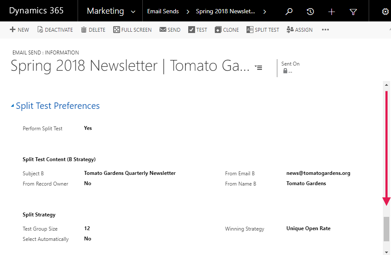Expand chevron after Spring 2018 Newsletter breadcrumb
391x255 pixels.
pos(265,12)
